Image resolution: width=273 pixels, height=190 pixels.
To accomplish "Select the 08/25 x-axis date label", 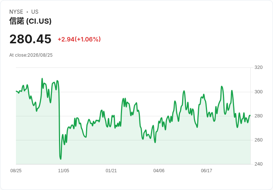I will (16, 171).
